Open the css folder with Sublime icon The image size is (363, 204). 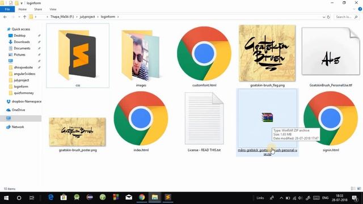coord(78,56)
